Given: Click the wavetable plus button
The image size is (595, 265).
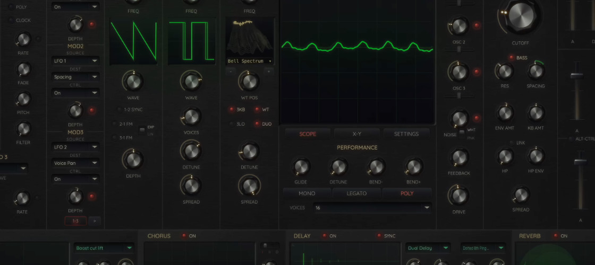Looking at the screenshot, I should tap(269, 71).
